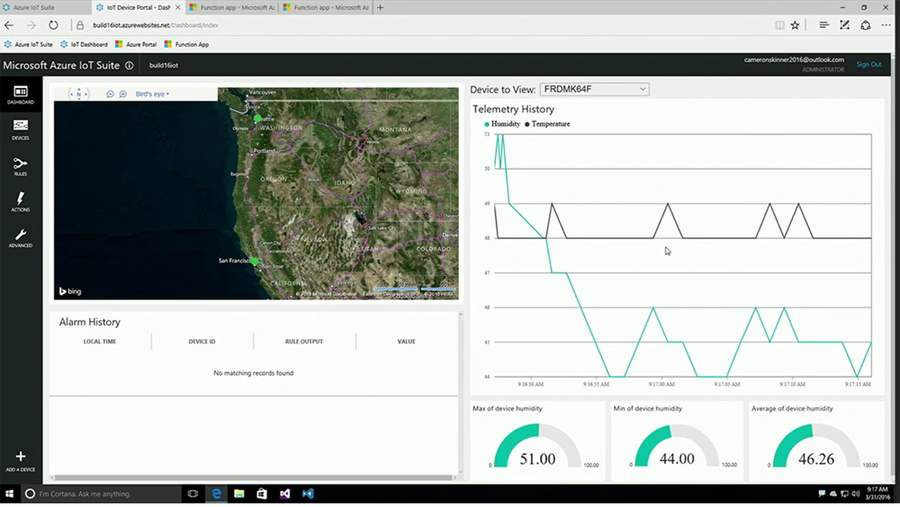Viewport: 900px width, 507px height.
Task: Click the map compass navigation control
Action: pos(78,93)
